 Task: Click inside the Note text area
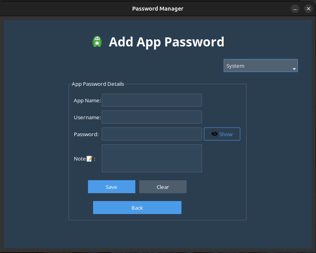tap(151, 158)
